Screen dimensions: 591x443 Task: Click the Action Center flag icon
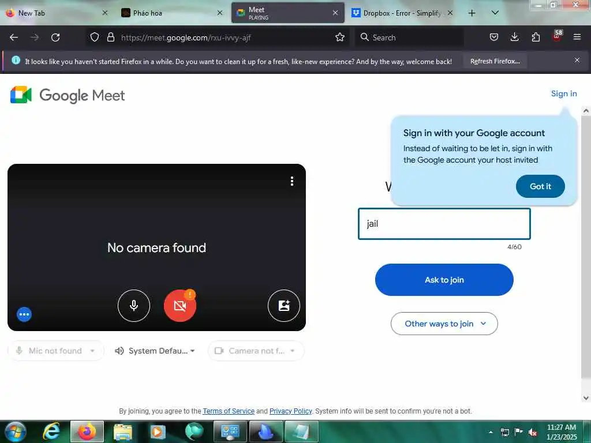519,431
